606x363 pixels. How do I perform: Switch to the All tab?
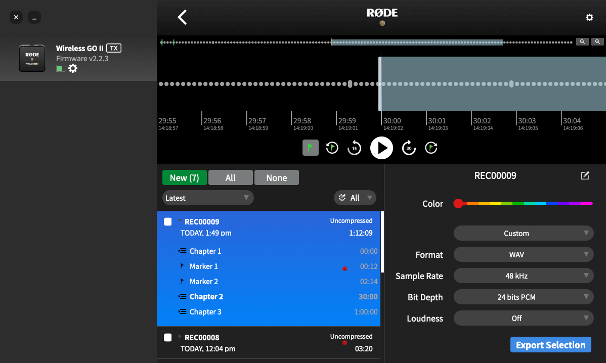[230, 178]
